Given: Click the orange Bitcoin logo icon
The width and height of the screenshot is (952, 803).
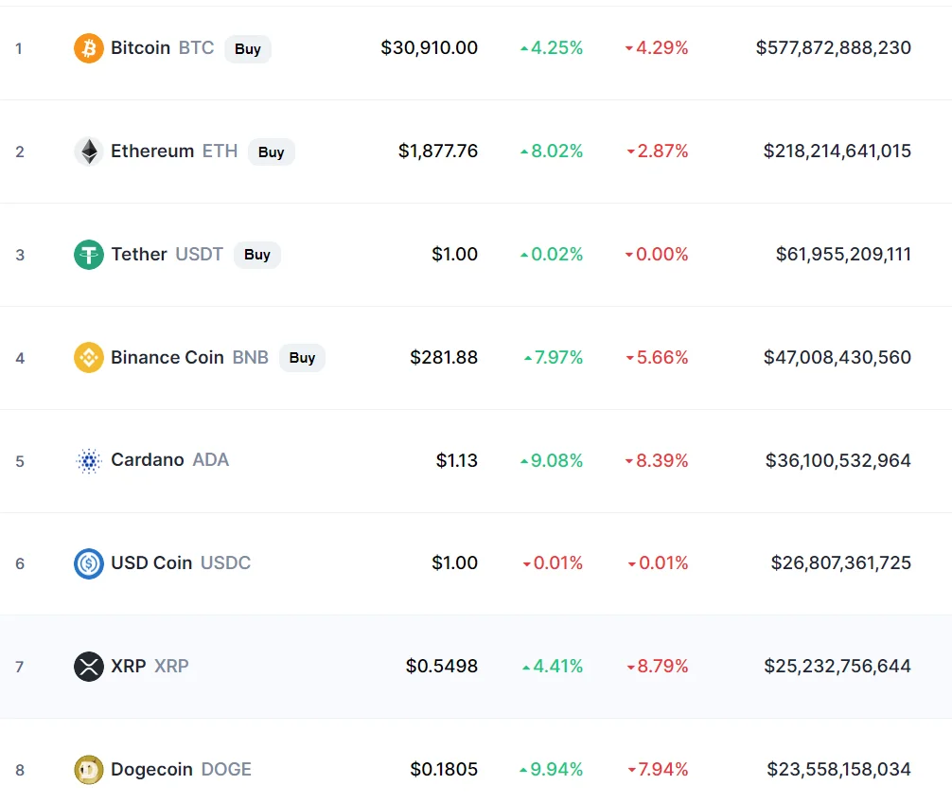Looking at the screenshot, I should point(89,48).
